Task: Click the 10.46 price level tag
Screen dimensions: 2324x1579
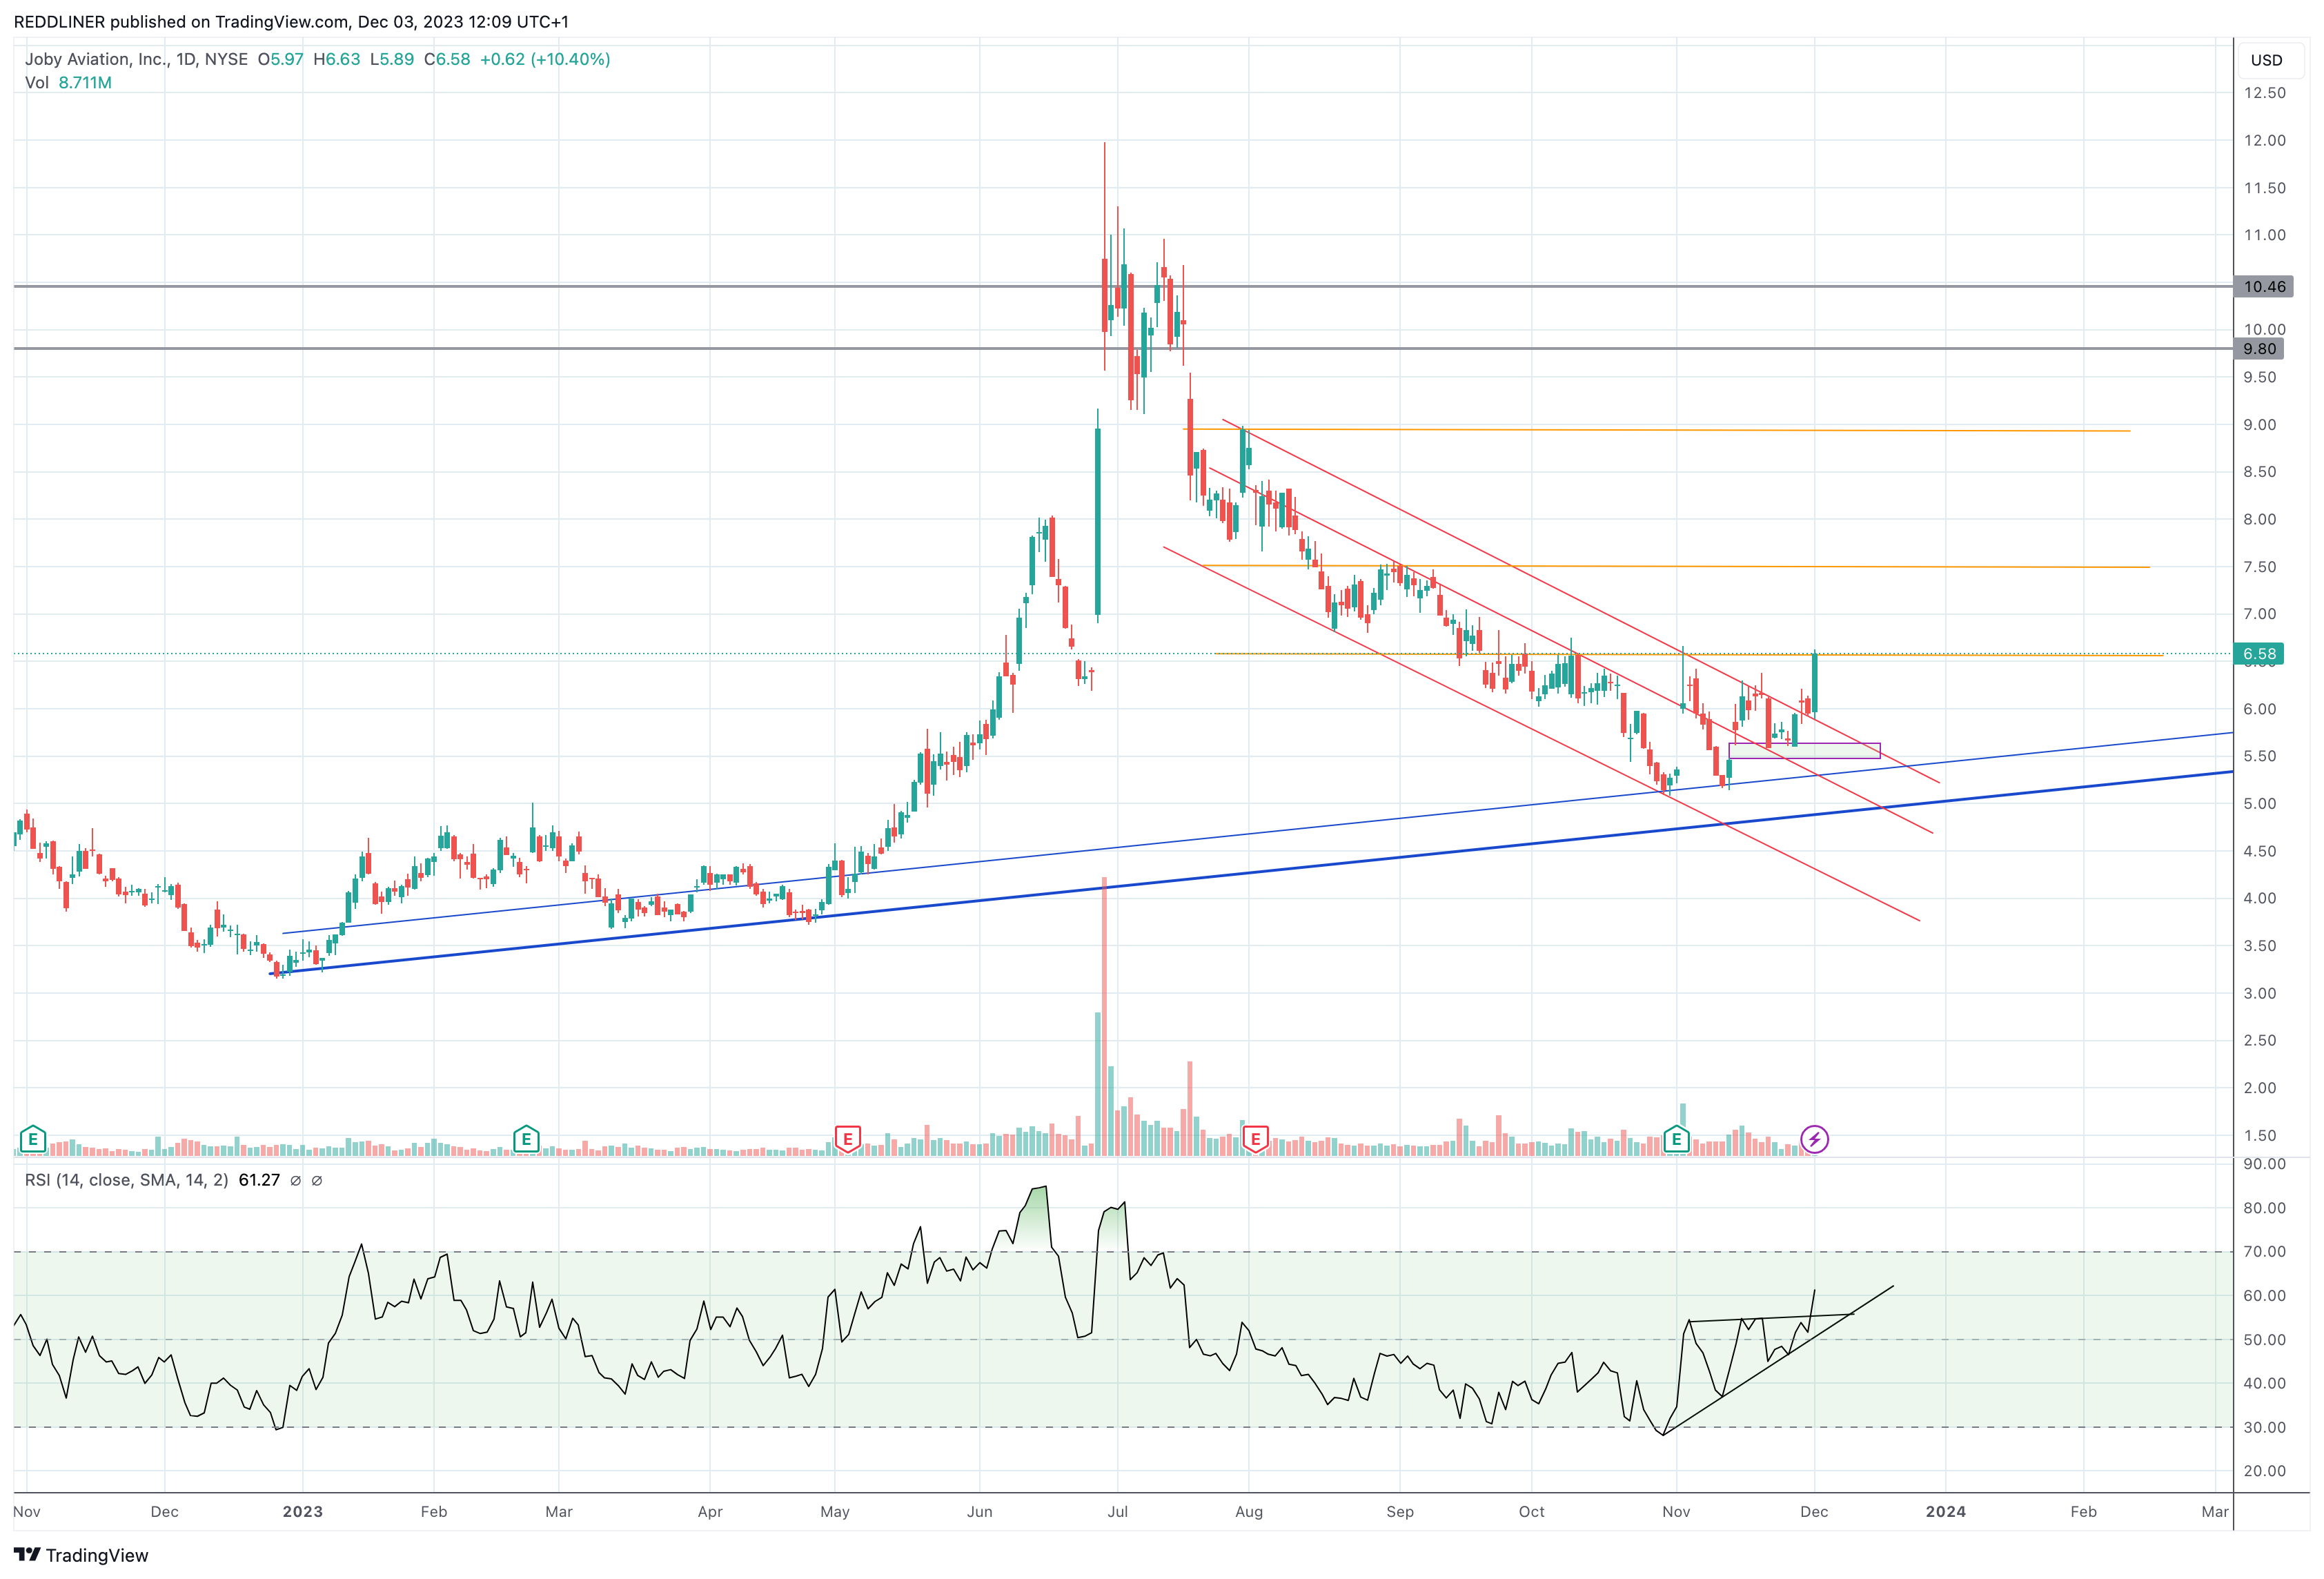Action: (2264, 287)
